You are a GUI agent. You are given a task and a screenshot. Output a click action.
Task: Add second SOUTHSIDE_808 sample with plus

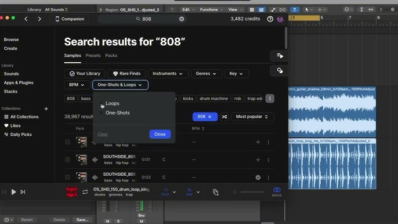coord(258,160)
